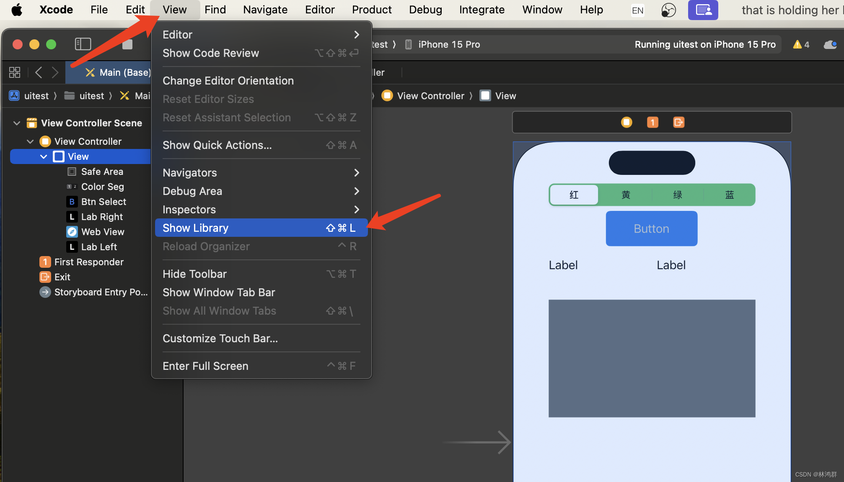
Task: Select the iPhone 15 Pro device destination
Action: click(443, 44)
